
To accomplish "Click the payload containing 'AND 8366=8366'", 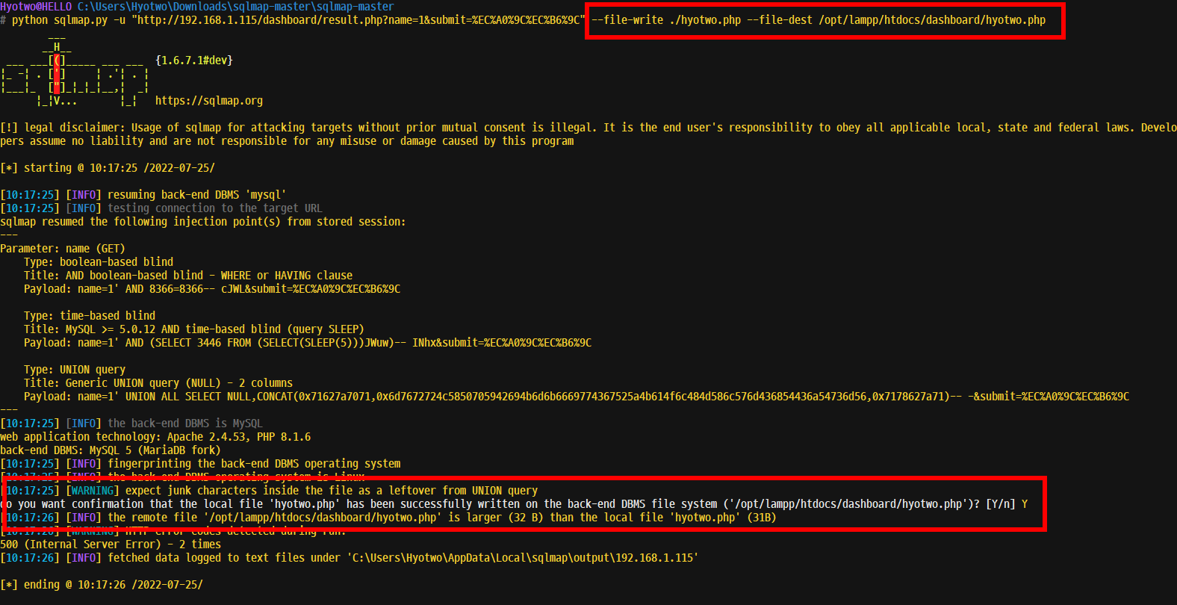I will point(212,289).
